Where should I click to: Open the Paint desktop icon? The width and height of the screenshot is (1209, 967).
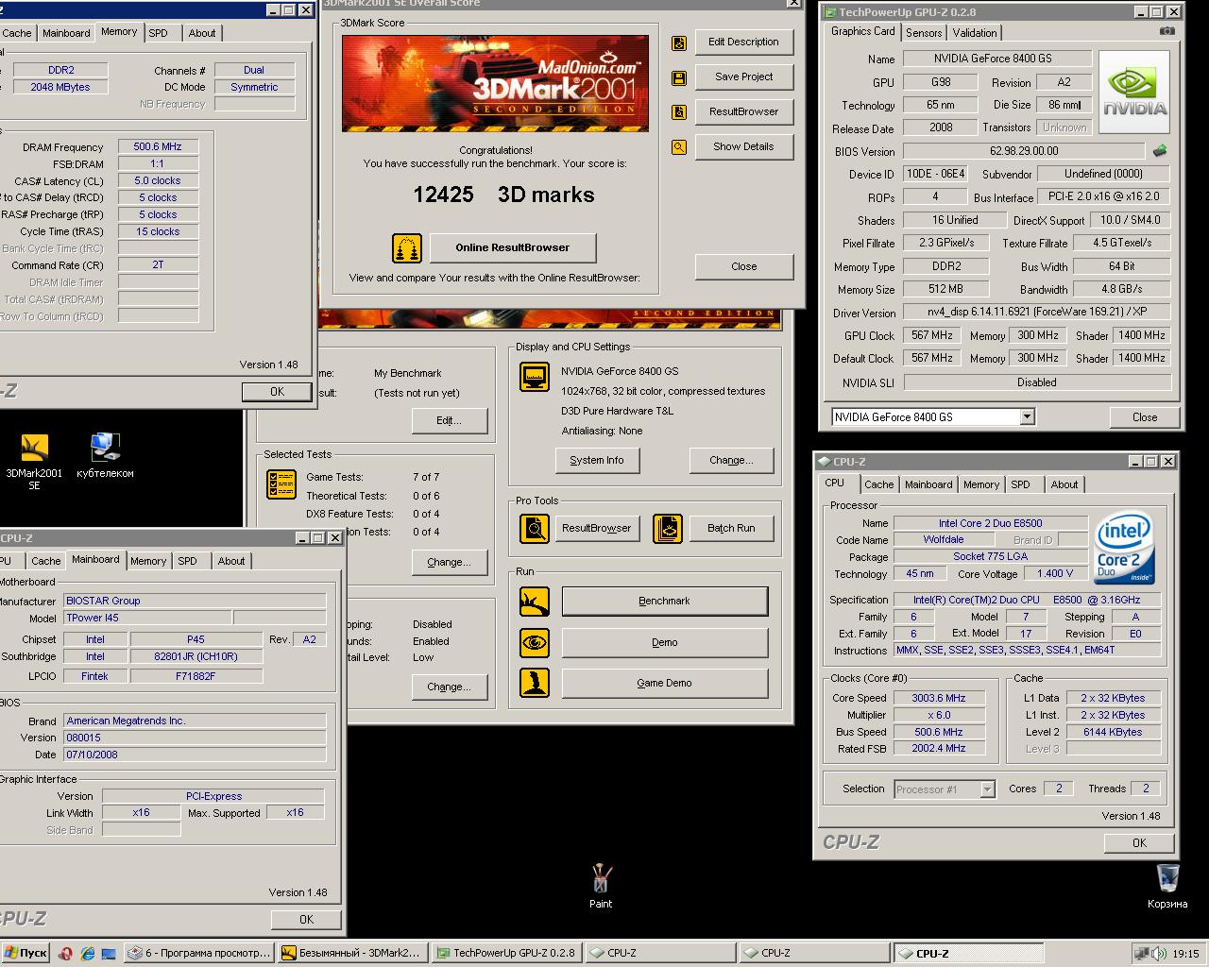(601, 886)
